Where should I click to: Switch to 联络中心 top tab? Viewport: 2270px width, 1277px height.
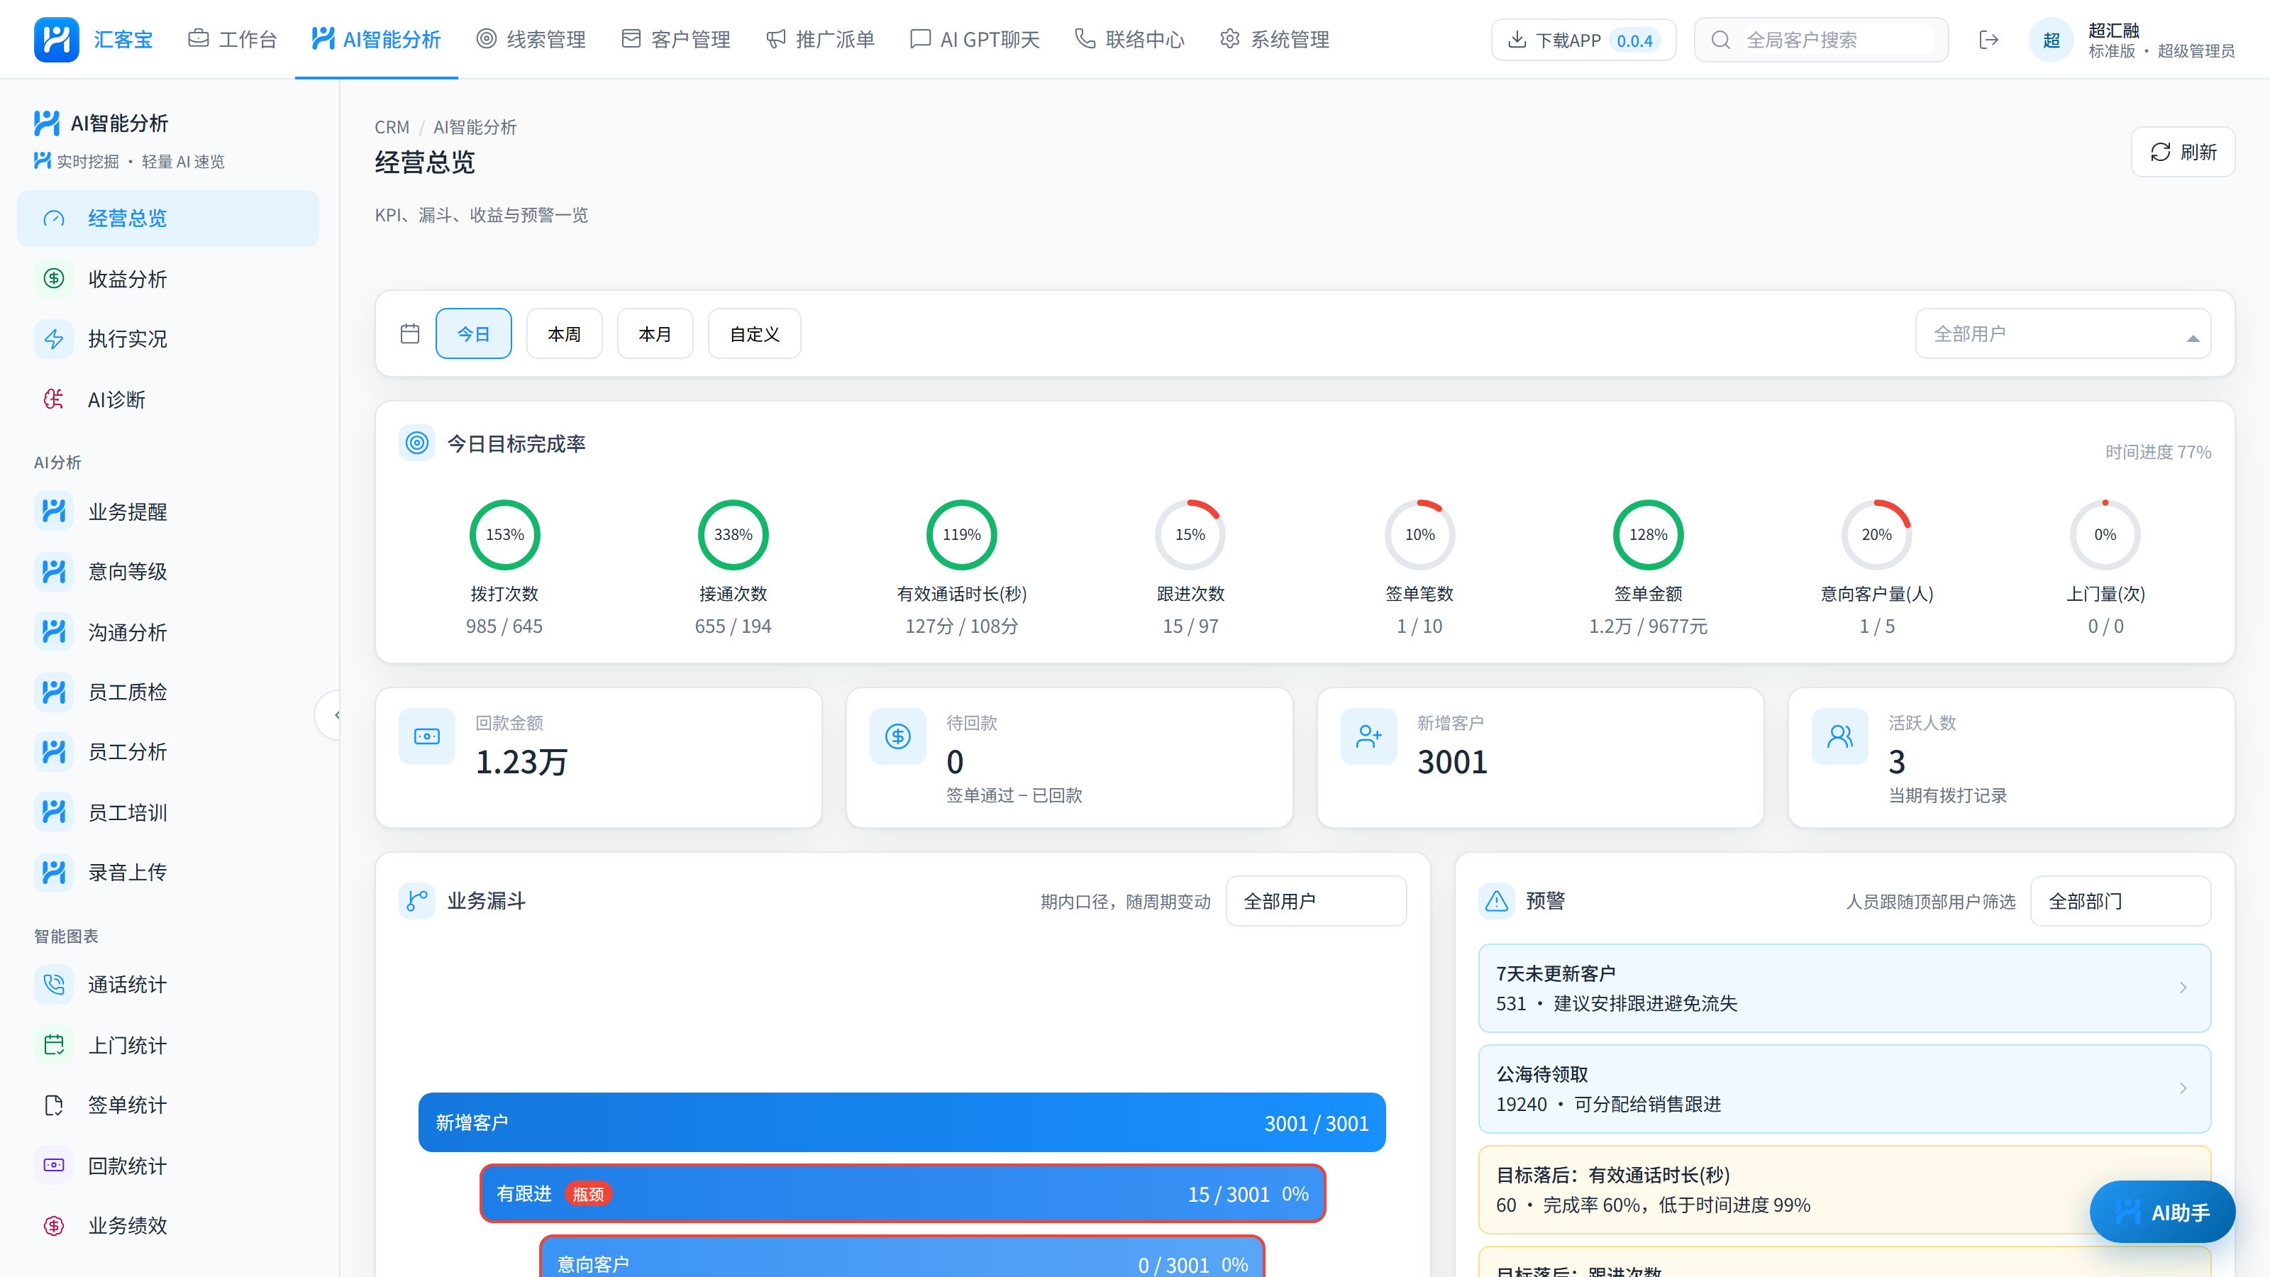1130,40
